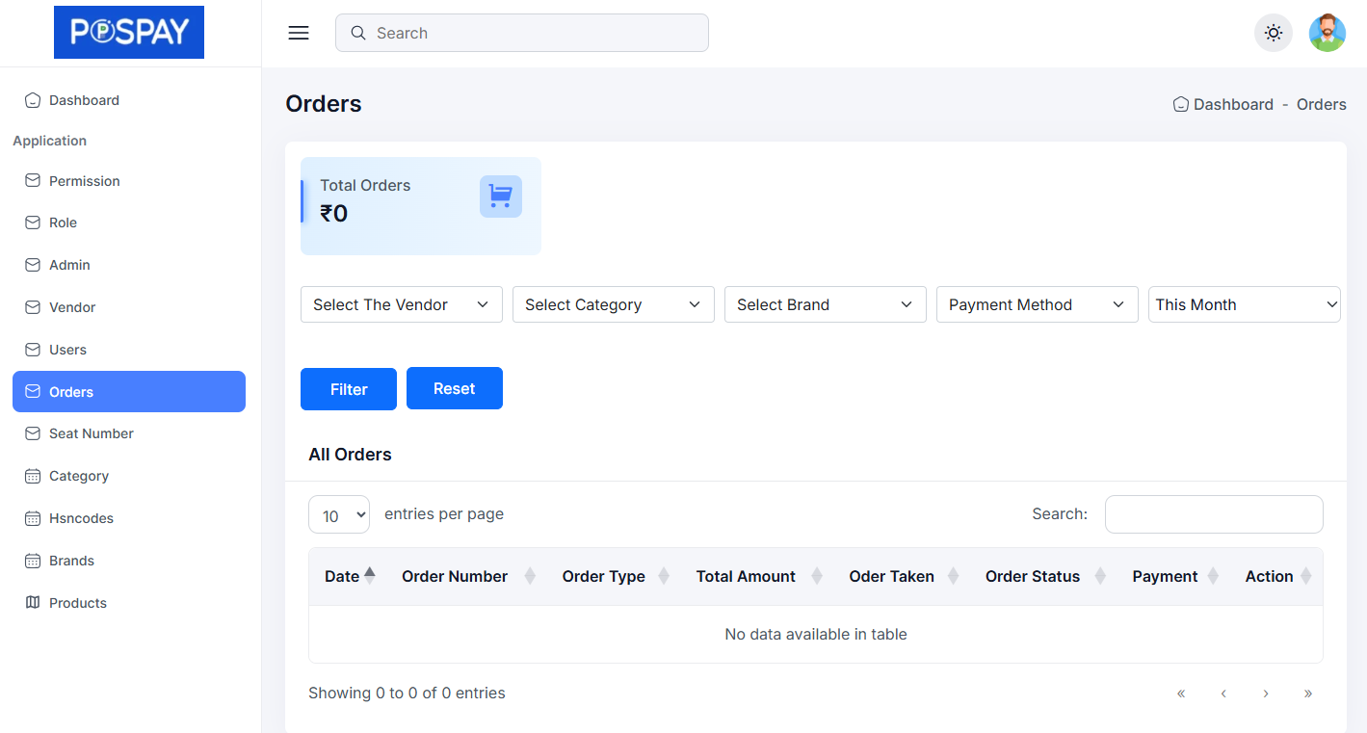
Task: Expand the Select The Vendor dropdown
Action: tap(401, 304)
